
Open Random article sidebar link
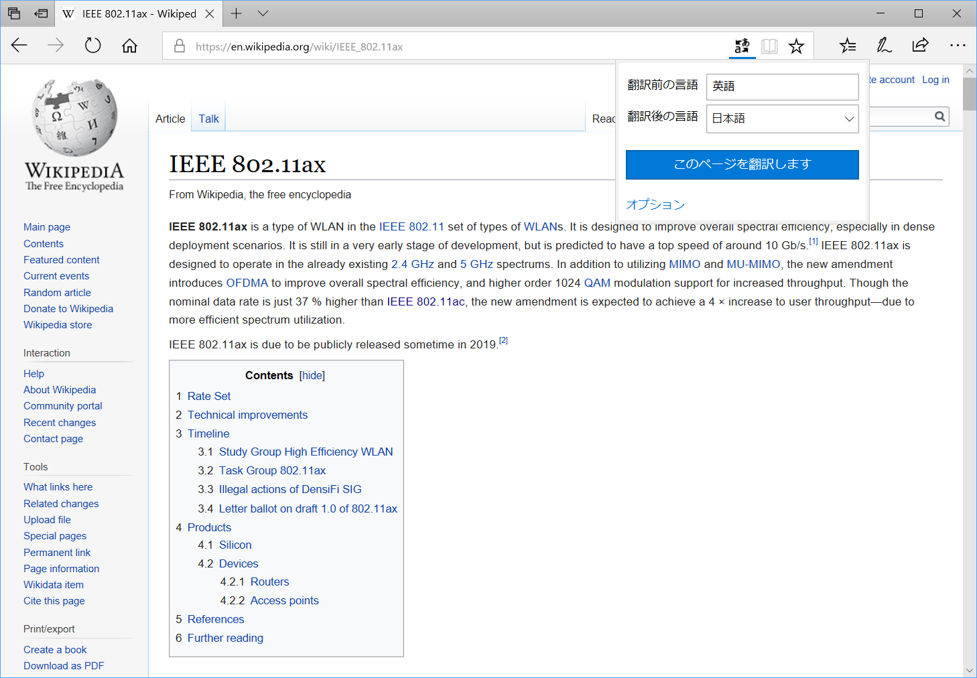click(57, 293)
